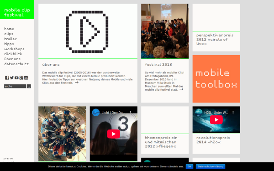Open workshops in the sidebar menu
274x171 pixels.
(14, 49)
